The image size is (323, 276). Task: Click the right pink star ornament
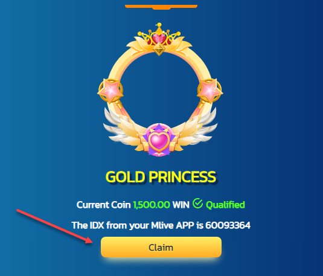(210, 90)
